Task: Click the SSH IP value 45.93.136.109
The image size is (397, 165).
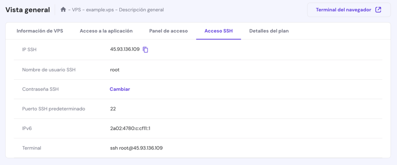Action: click(x=124, y=49)
